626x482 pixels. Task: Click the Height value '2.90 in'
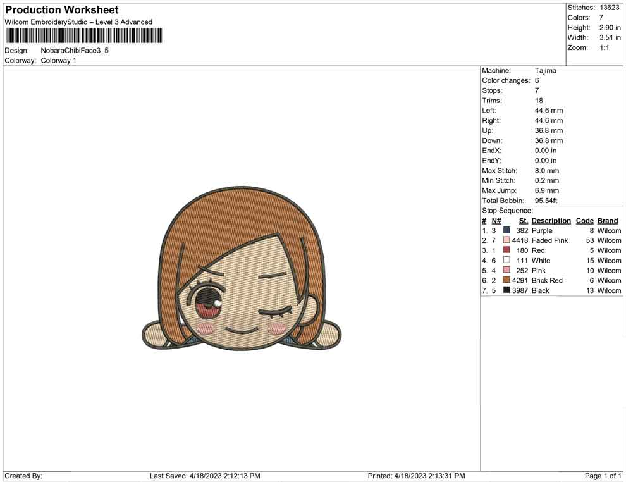click(610, 28)
